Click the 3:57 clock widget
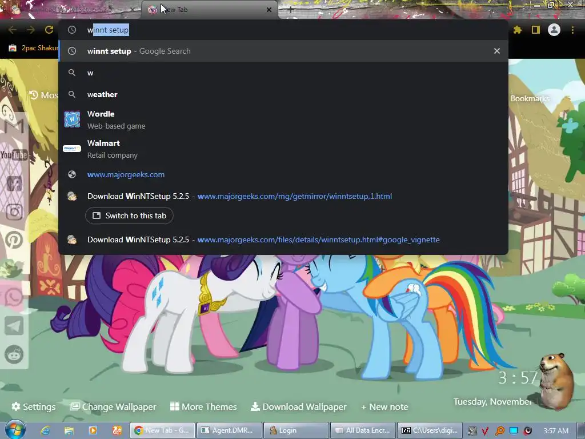This screenshot has width=585, height=439. (x=518, y=378)
